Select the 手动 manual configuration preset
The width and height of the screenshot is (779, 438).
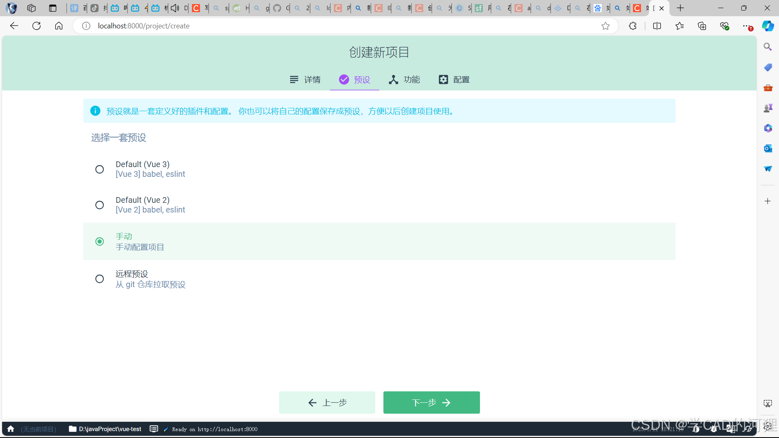coord(99,242)
